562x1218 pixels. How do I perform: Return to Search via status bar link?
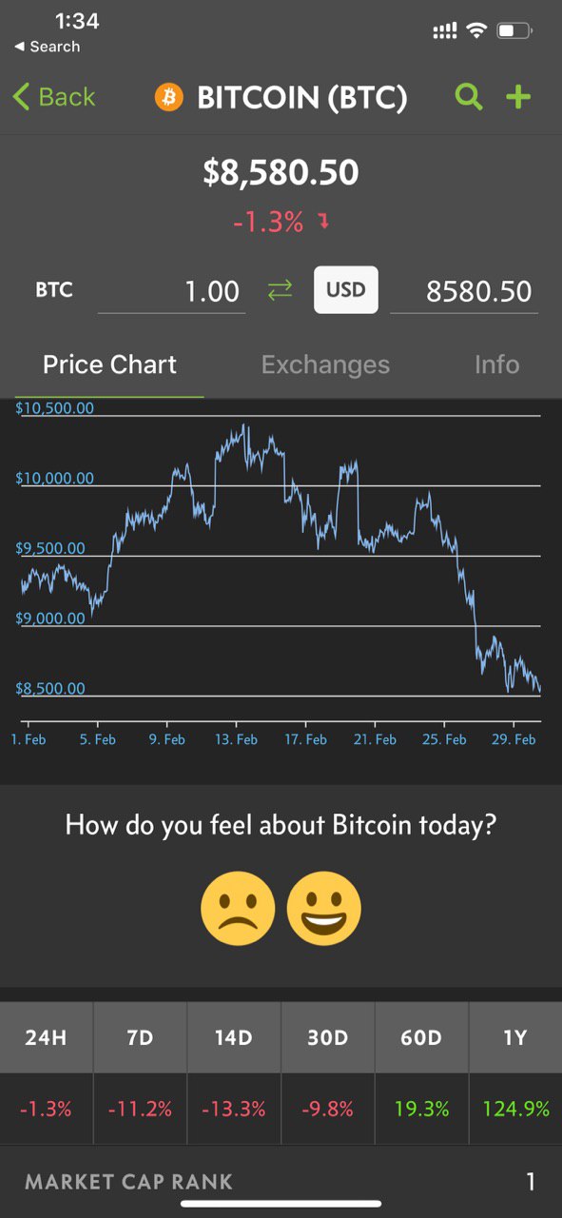pos(47,47)
